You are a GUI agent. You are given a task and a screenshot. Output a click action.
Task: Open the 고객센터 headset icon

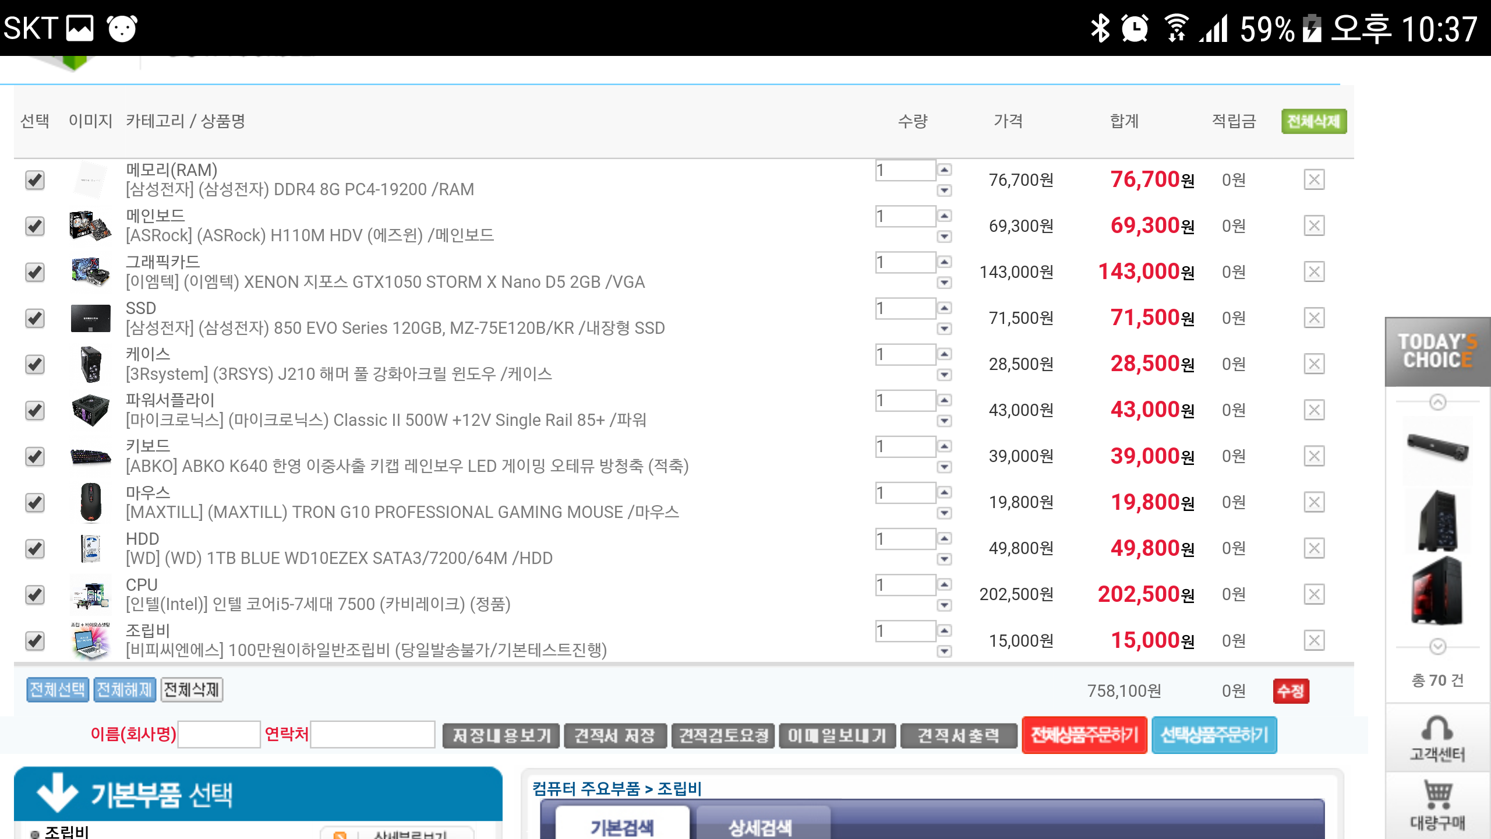[x=1437, y=738]
